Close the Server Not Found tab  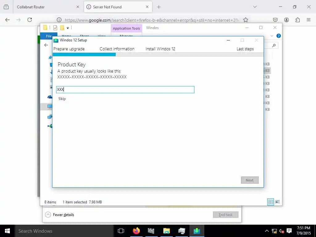pos(147,7)
